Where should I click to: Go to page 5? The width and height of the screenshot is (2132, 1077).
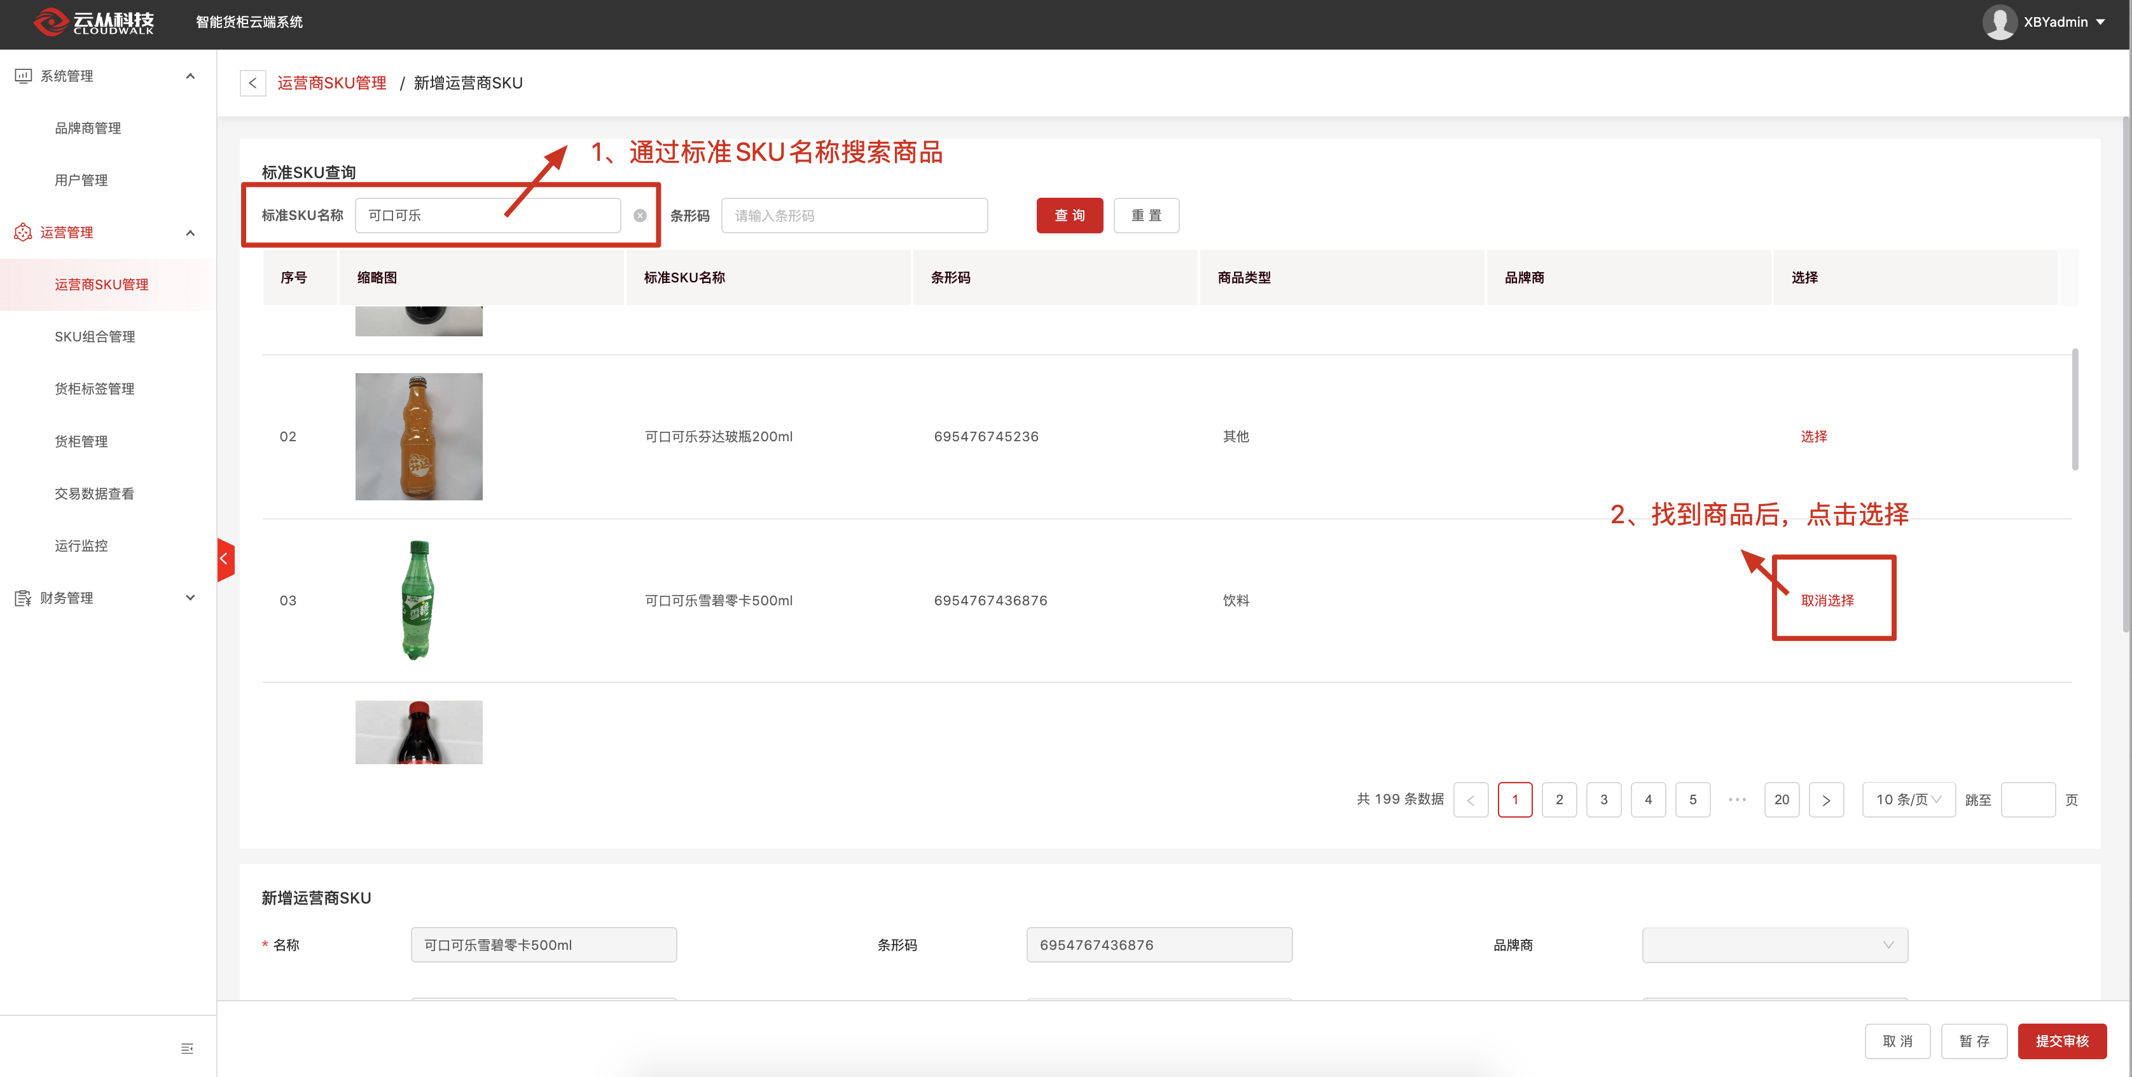tap(1692, 800)
